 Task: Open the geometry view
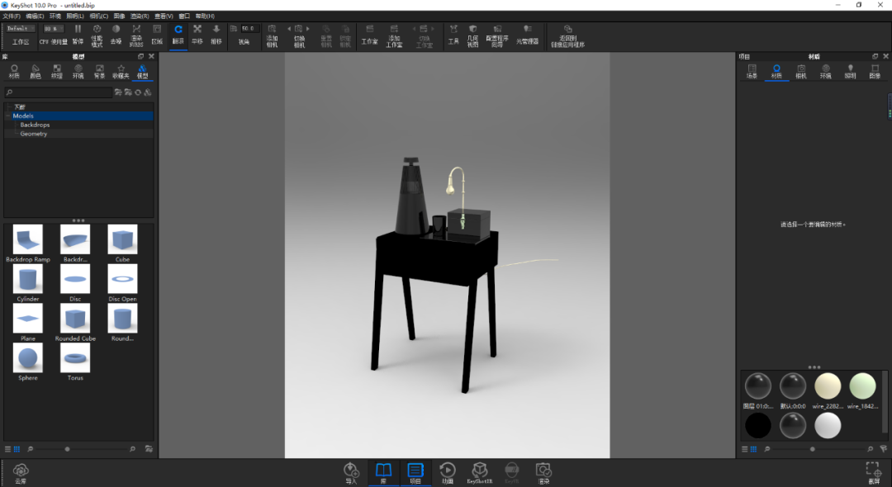(x=472, y=35)
